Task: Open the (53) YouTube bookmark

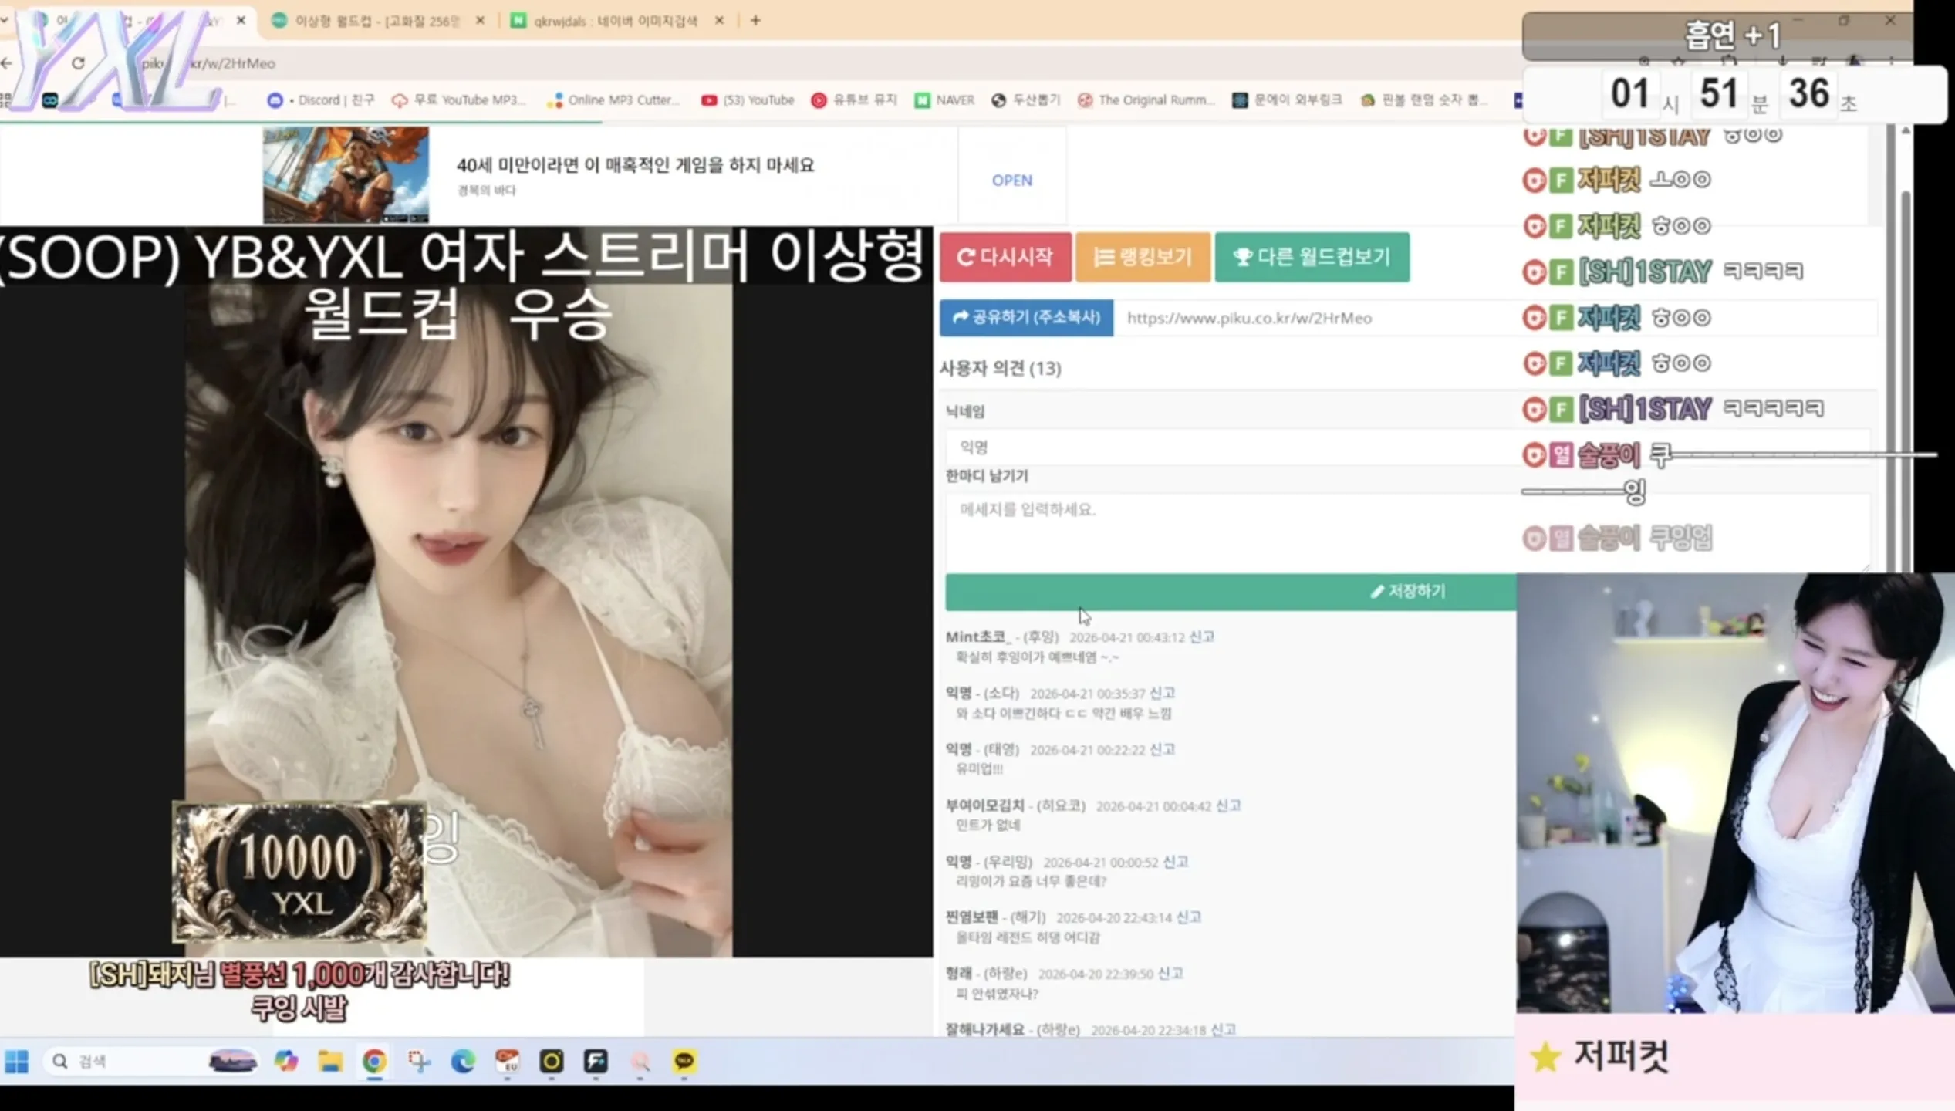Action: [x=747, y=100]
